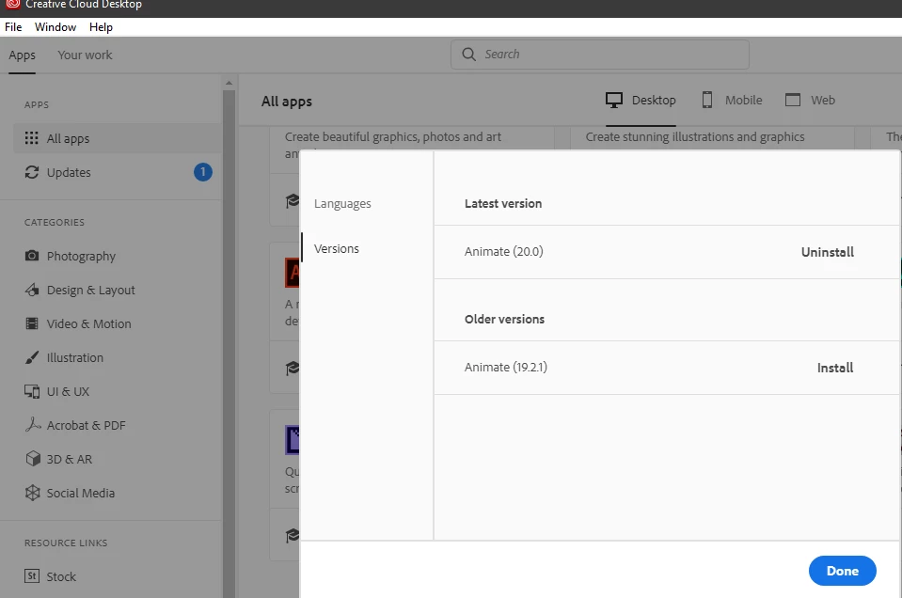Select Illustration brush icon category
902x598 pixels.
[32, 357]
